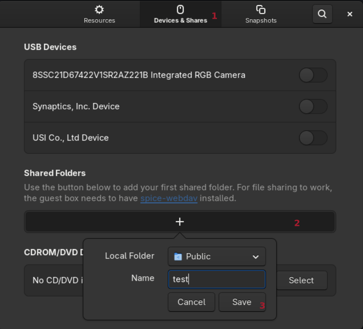Screen dimensions: 363x329
Task: Open the Public folder combo box
Action: pos(216,256)
